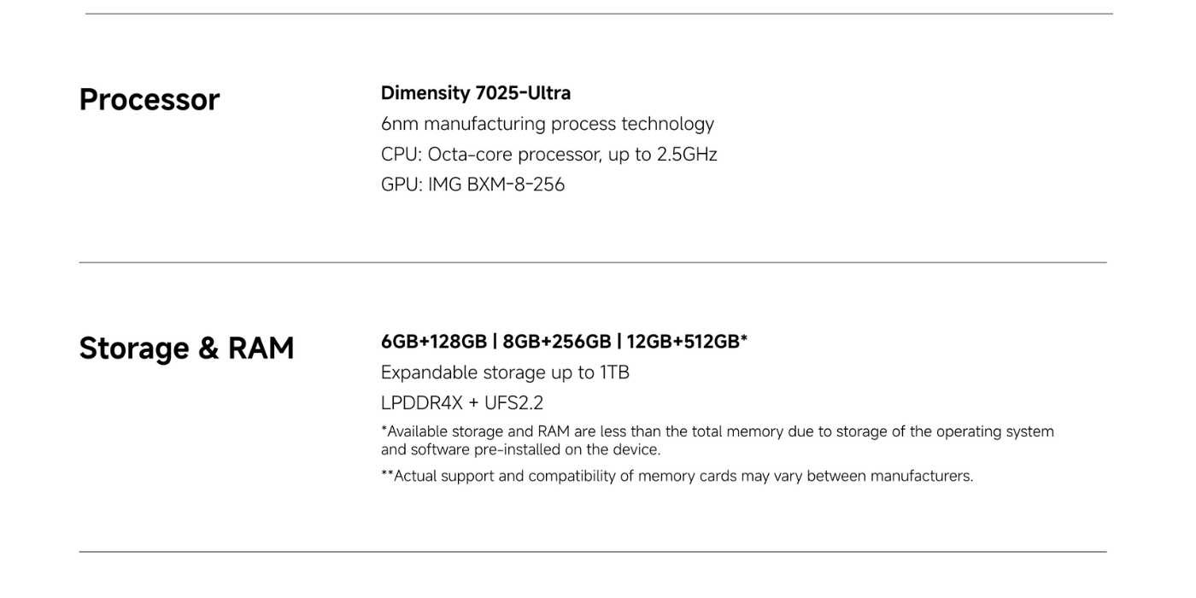Image resolution: width=1196 pixels, height=598 pixels.
Task: Click the 2.5GHz clock speed text
Action: pos(687,155)
